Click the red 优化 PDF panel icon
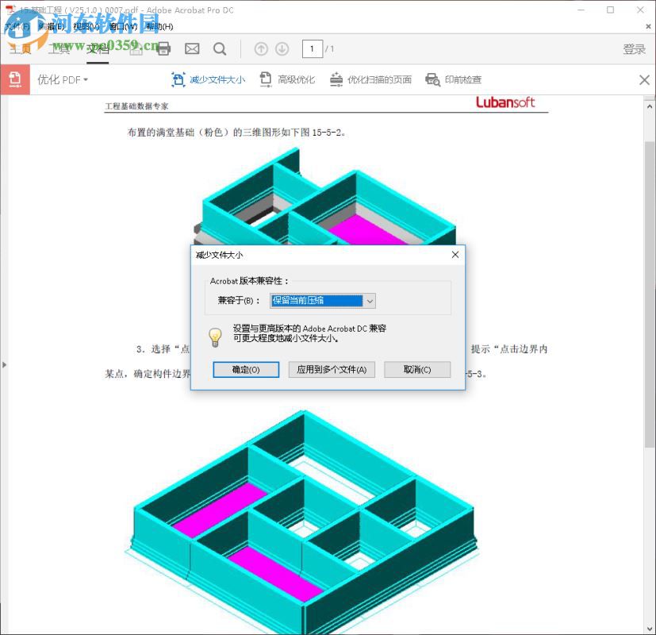656x635 pixels. [x=15, y=79]
